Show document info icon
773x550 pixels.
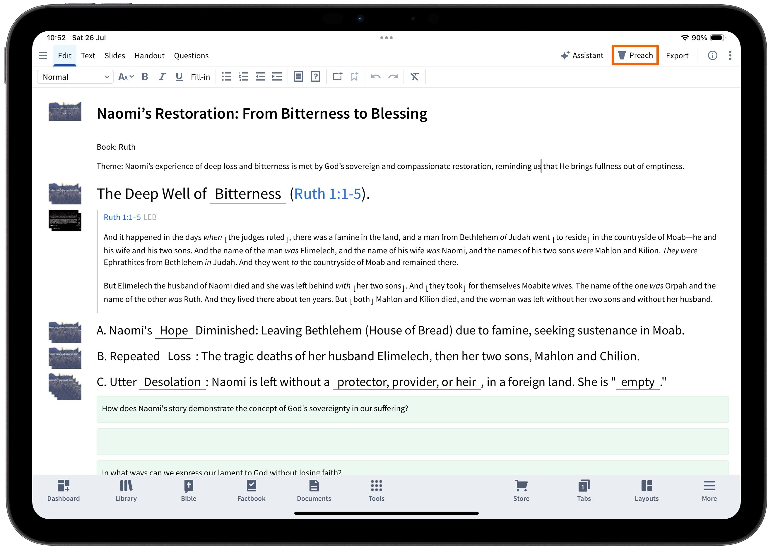(712, 55)
